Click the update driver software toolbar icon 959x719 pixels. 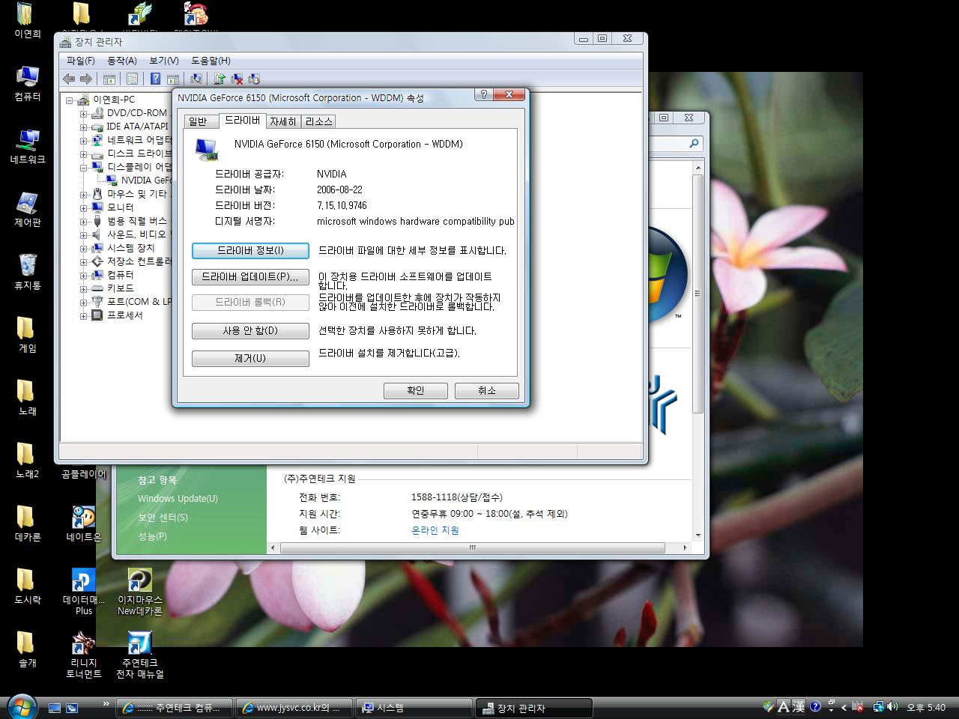tap(220, 79)
